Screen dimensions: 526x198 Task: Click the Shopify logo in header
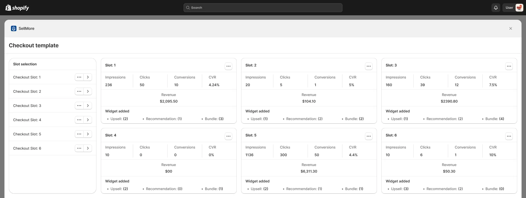[17, 8]
